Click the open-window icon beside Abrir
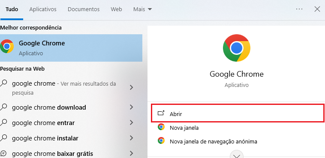 161,113
